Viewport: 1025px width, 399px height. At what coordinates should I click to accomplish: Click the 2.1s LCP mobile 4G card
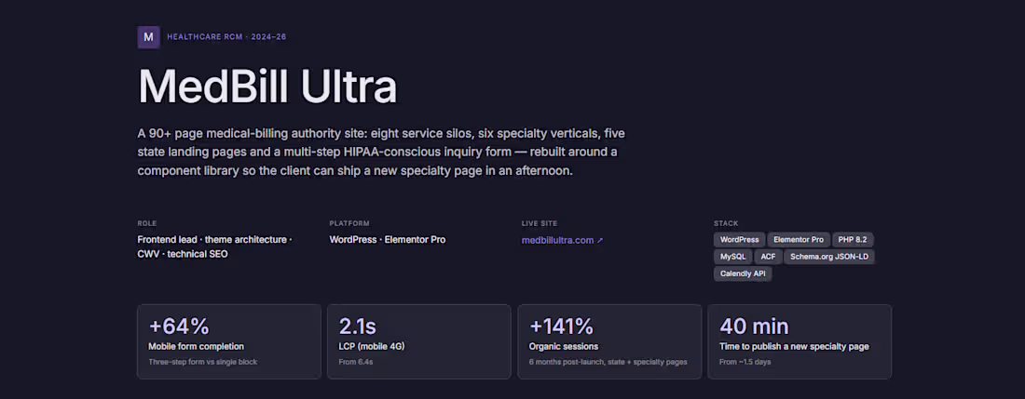419,341
